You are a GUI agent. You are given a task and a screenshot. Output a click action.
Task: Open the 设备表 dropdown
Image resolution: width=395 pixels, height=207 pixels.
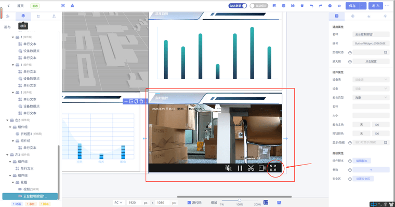coord(371,80)
